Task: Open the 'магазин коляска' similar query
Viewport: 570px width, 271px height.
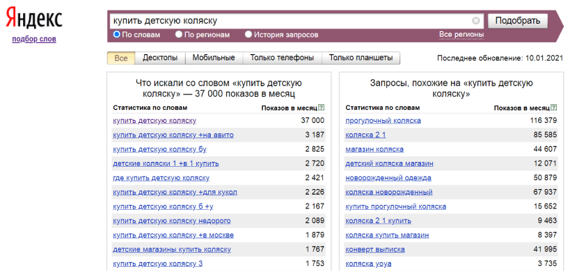Action: (x=374, y=149)
